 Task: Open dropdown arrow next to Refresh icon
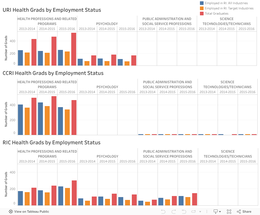pyautogui.click(x=200, y=212)
